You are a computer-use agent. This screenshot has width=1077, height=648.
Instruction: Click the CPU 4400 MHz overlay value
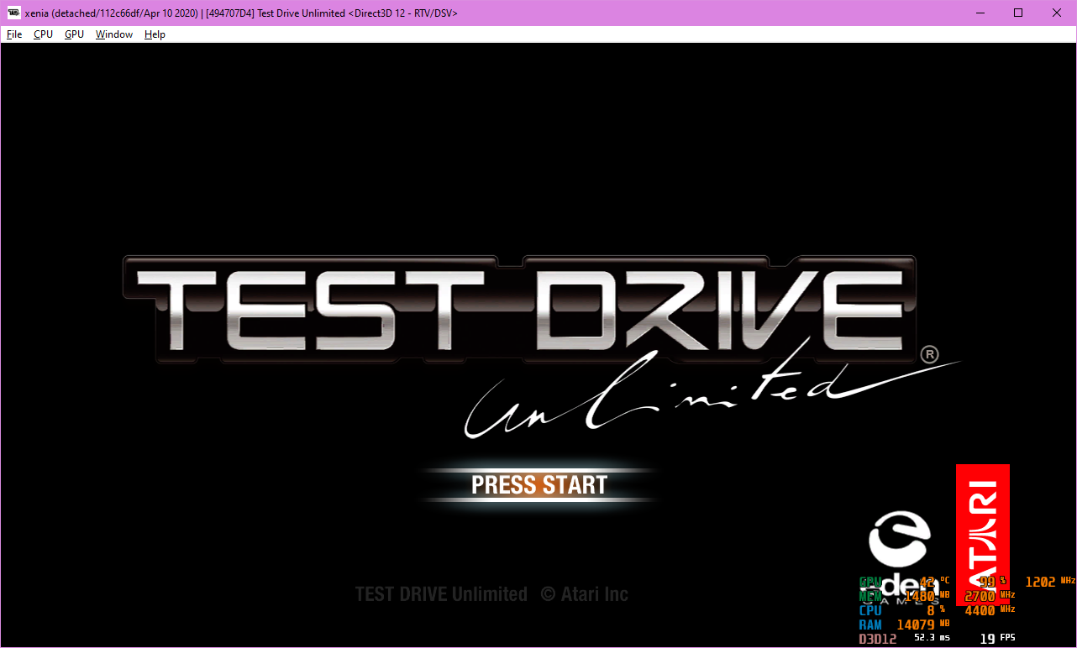click(x=990, y=610)
